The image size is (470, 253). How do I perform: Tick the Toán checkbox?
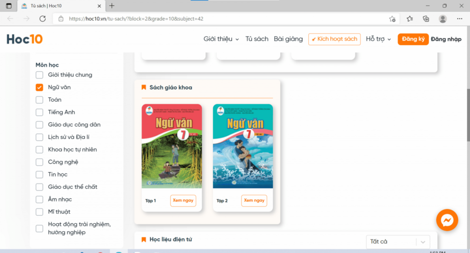pyautogui.click(x=39, y=100)
